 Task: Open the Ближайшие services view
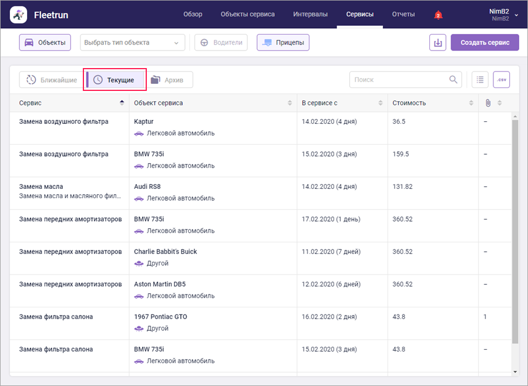coord(51,80)
